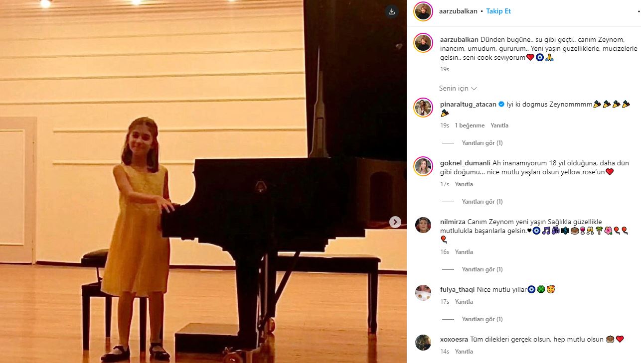641x363 pixels.
Task: Open fulya_thaqi's profile avatar
Action: click(423, 293)
